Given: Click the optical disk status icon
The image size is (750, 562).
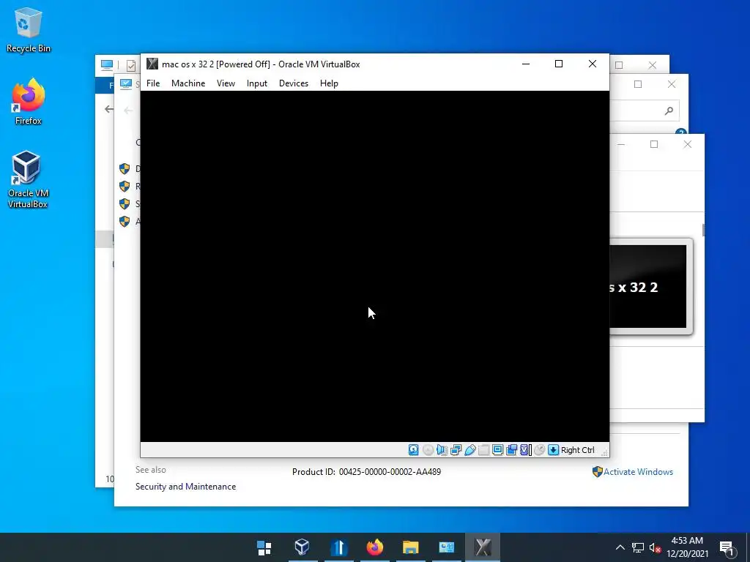Looking at the screenshot, I should (x=428, y=450).
